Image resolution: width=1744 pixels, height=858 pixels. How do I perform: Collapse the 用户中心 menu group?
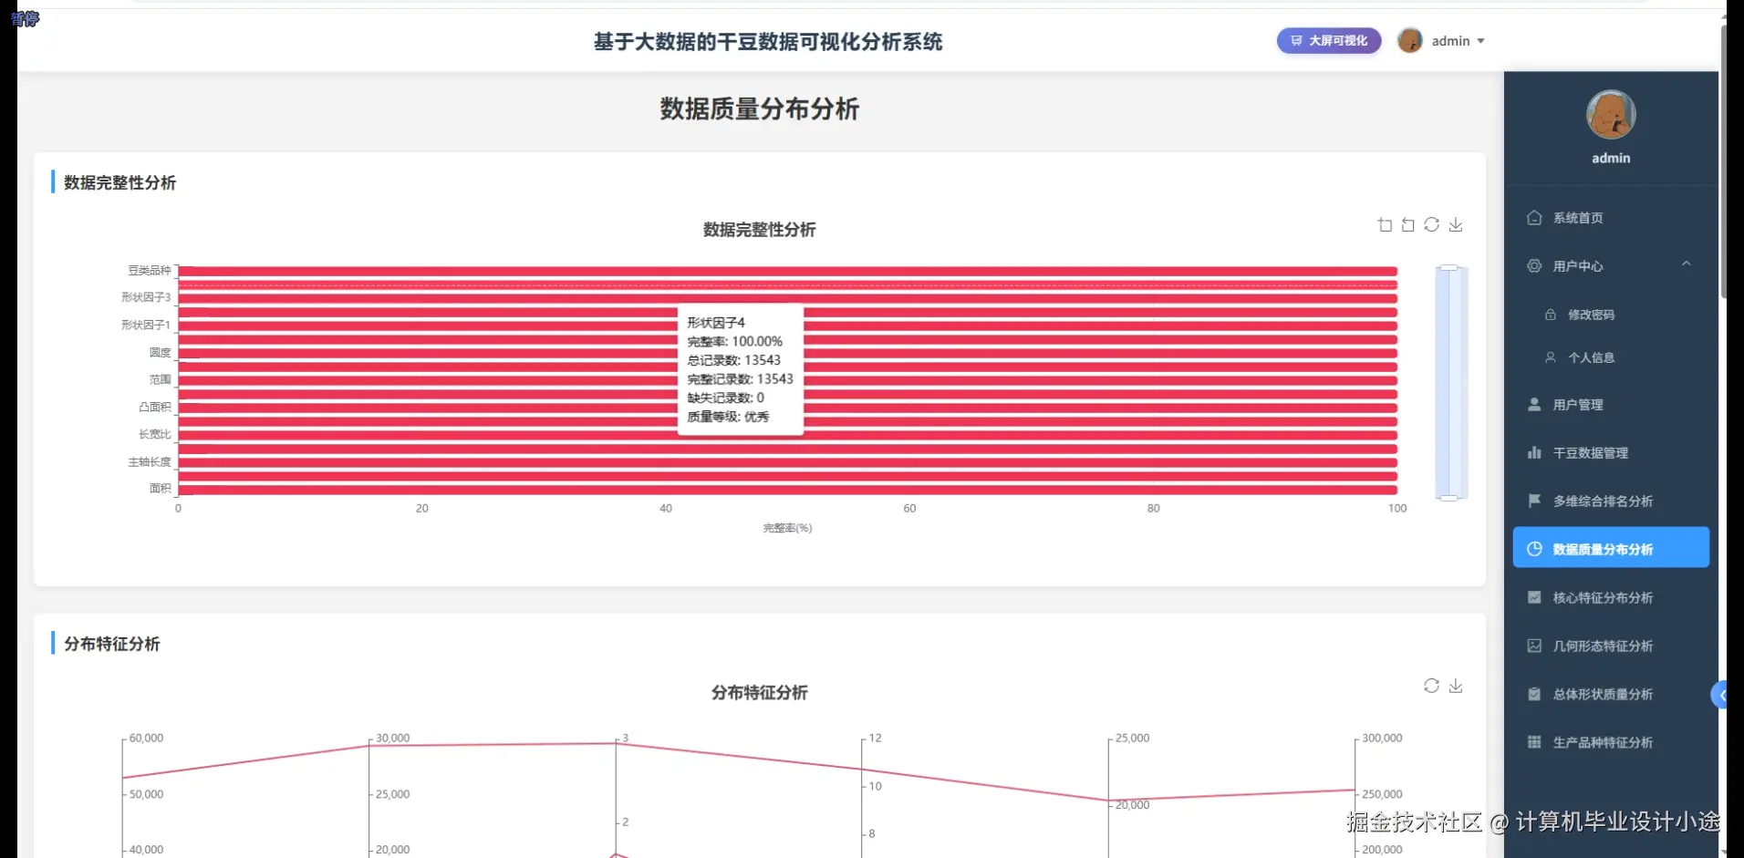1686,264
